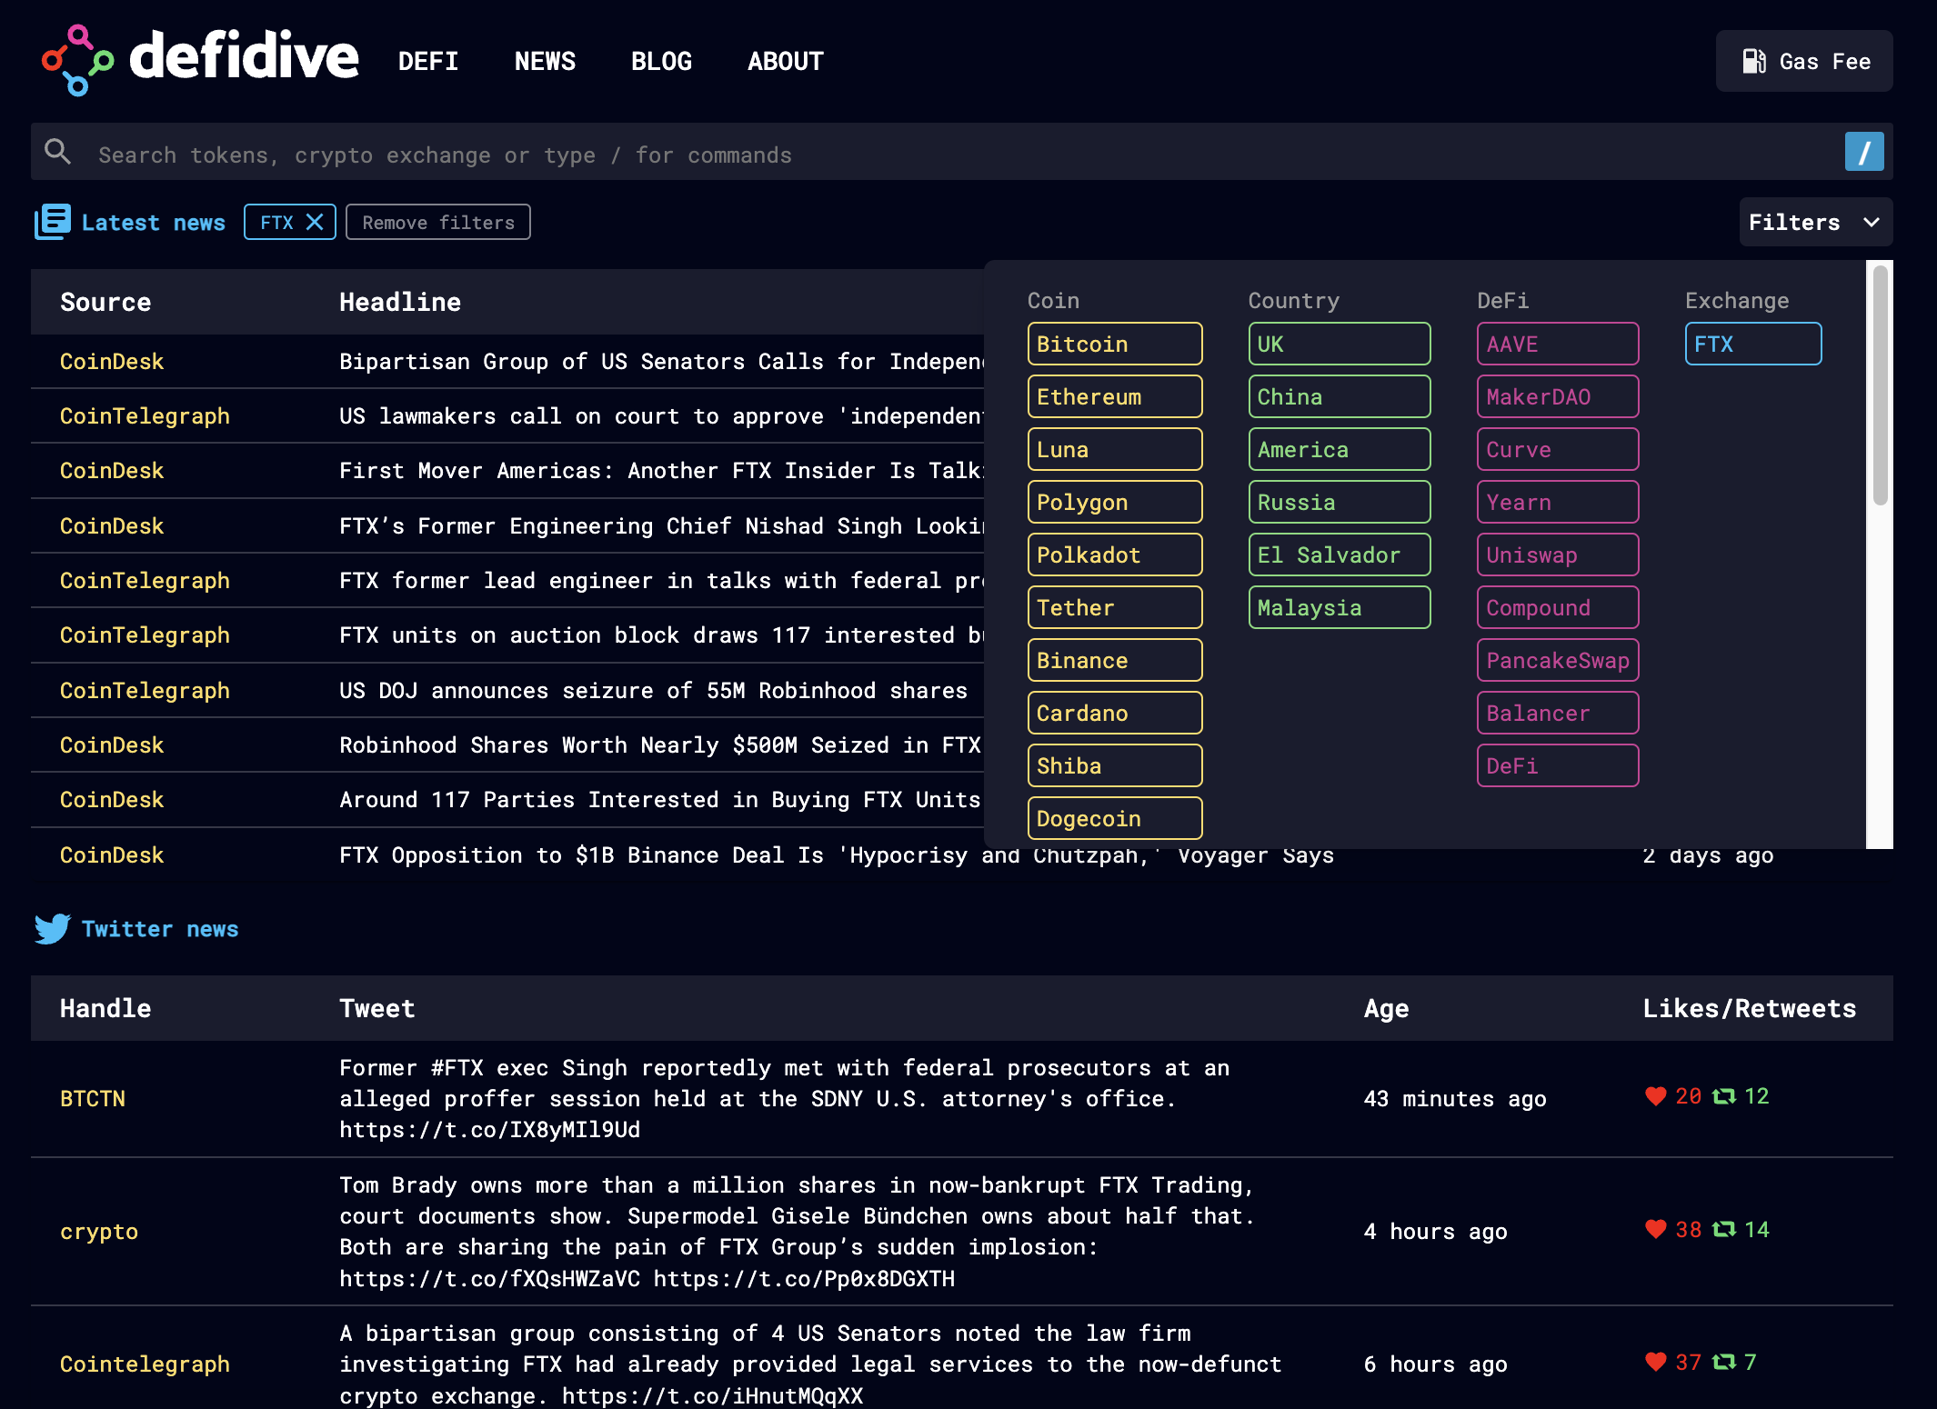Image resolution: width=1937 pixels, height=1409 pixels.
Task: Open headline about 55M Robinhood shares seizure
Action: point(653,690)
